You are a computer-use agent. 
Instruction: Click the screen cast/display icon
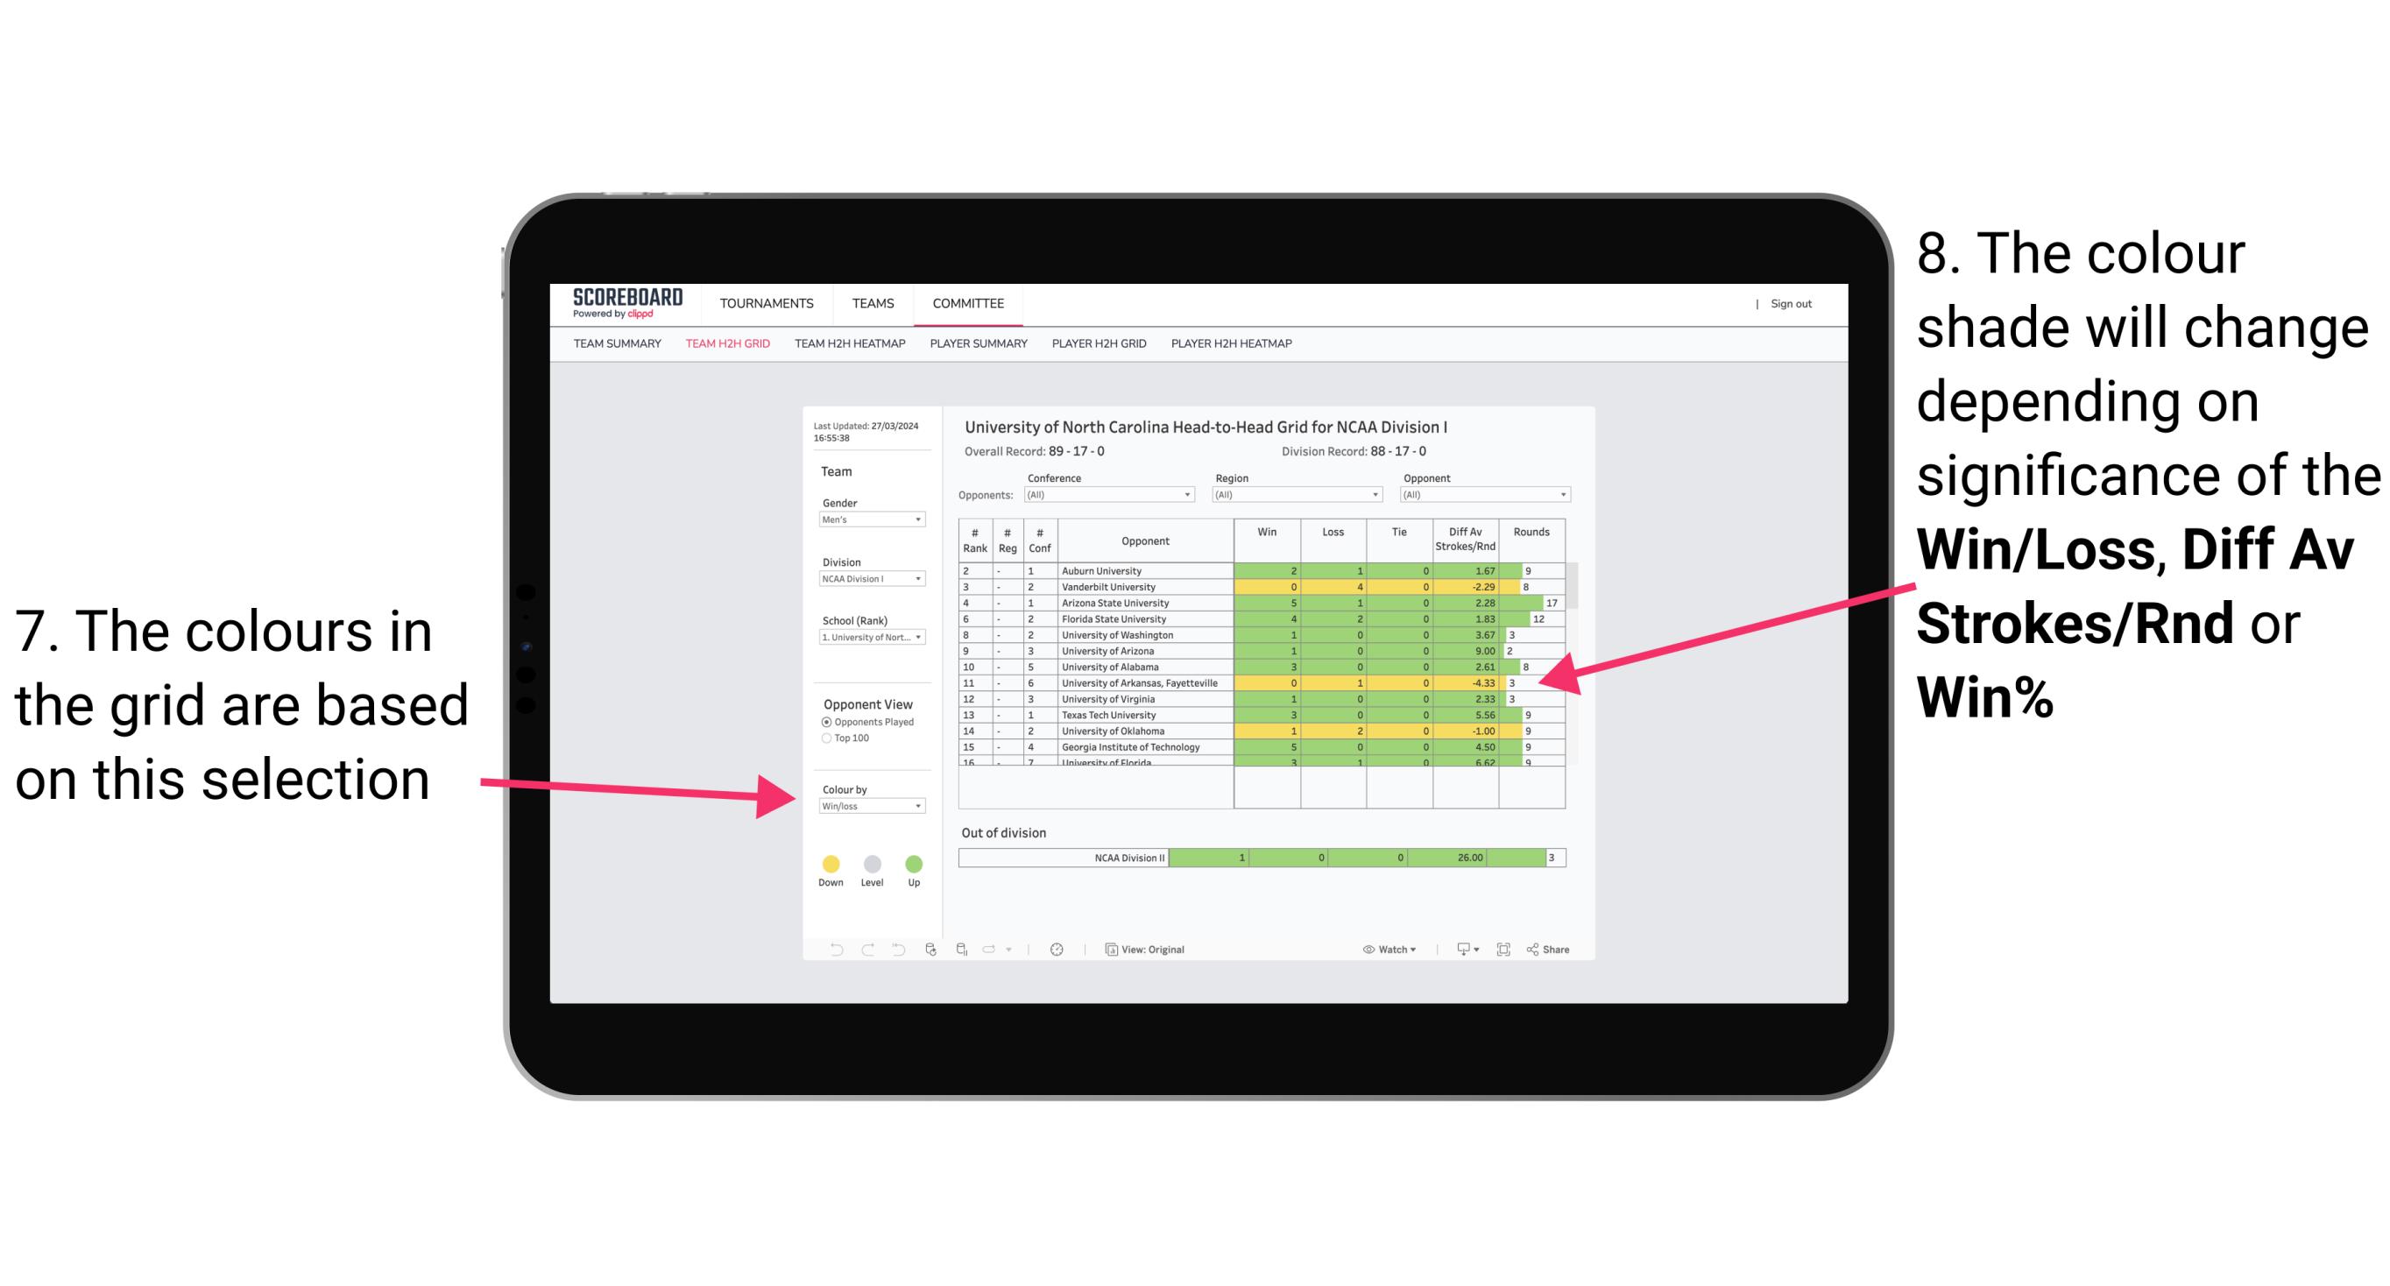coord(1459,950)
